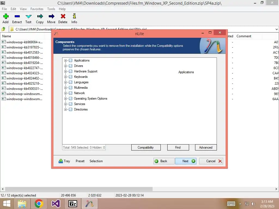This screenshot has width=279, height=209.
Task: Click the Info icon
Action: pyautogui.click(x=74, y=16)
